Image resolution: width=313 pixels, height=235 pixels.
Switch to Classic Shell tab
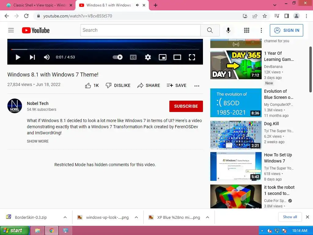pyautogui.click(x=39, y=5)
